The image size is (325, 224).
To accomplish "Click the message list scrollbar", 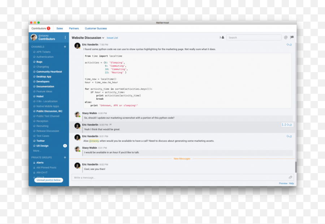I will point(296,167).
